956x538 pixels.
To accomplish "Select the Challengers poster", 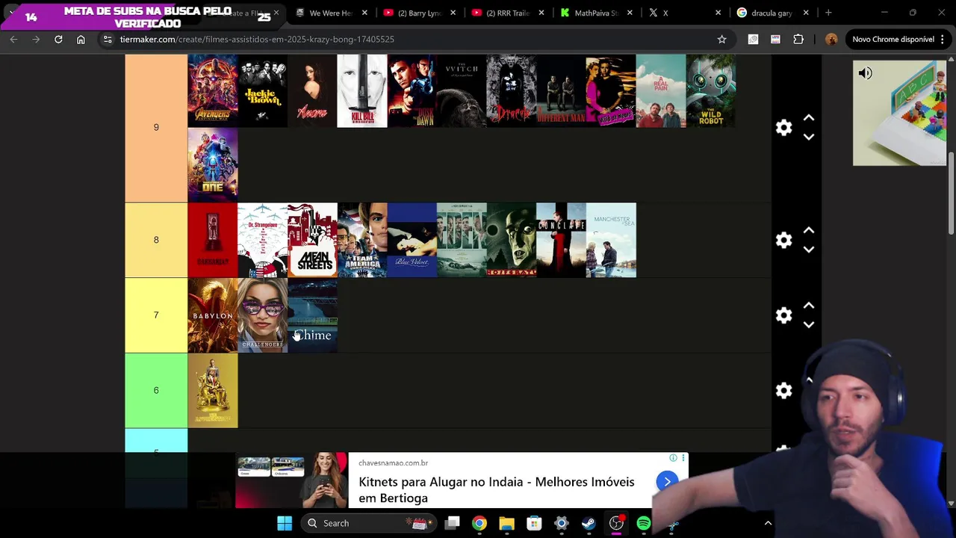I will pos(262,315).
